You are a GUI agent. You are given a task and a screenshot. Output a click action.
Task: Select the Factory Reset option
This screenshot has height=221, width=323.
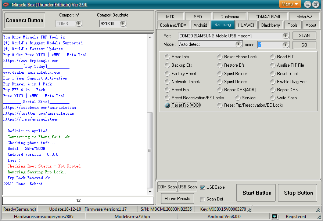click(x=167, y=74)
